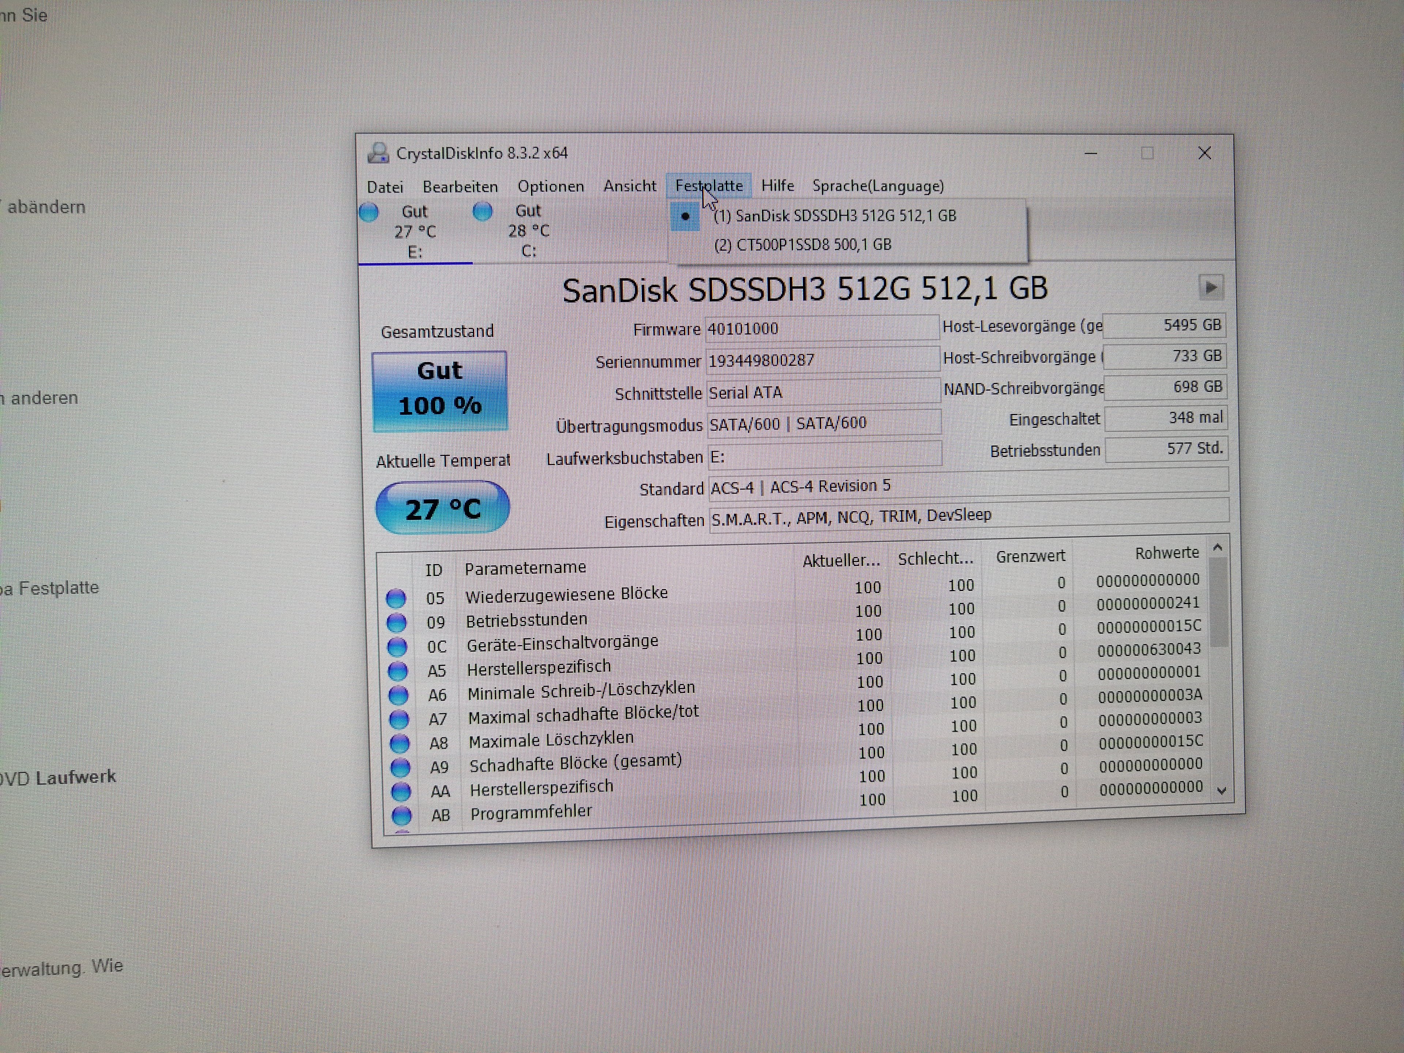Viewport: 1404px width, 1053px height.
Task: Open the Optionen menu
Action: pos(550,186)
